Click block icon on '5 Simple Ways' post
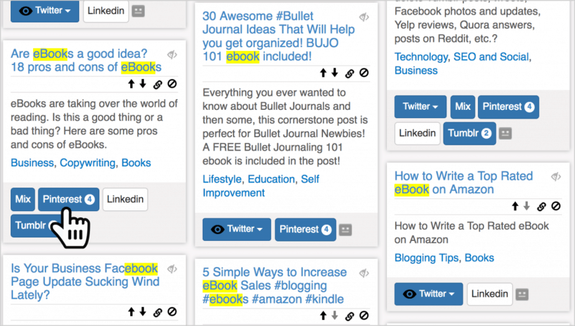This screenshot has height=326, width=575. coord(364,315)
